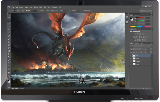Viewport: 160px width, 102px height.
Task: Click the color spectrum ramp bar
Action: point(140,26)
